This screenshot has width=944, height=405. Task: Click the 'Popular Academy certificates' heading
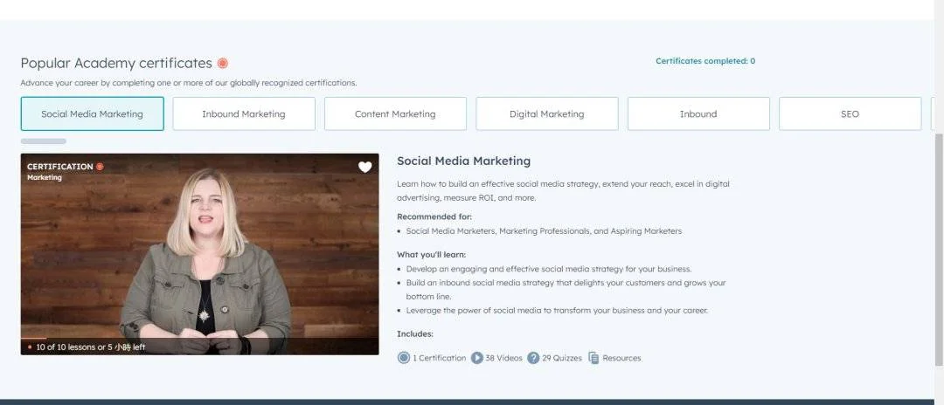116,63
